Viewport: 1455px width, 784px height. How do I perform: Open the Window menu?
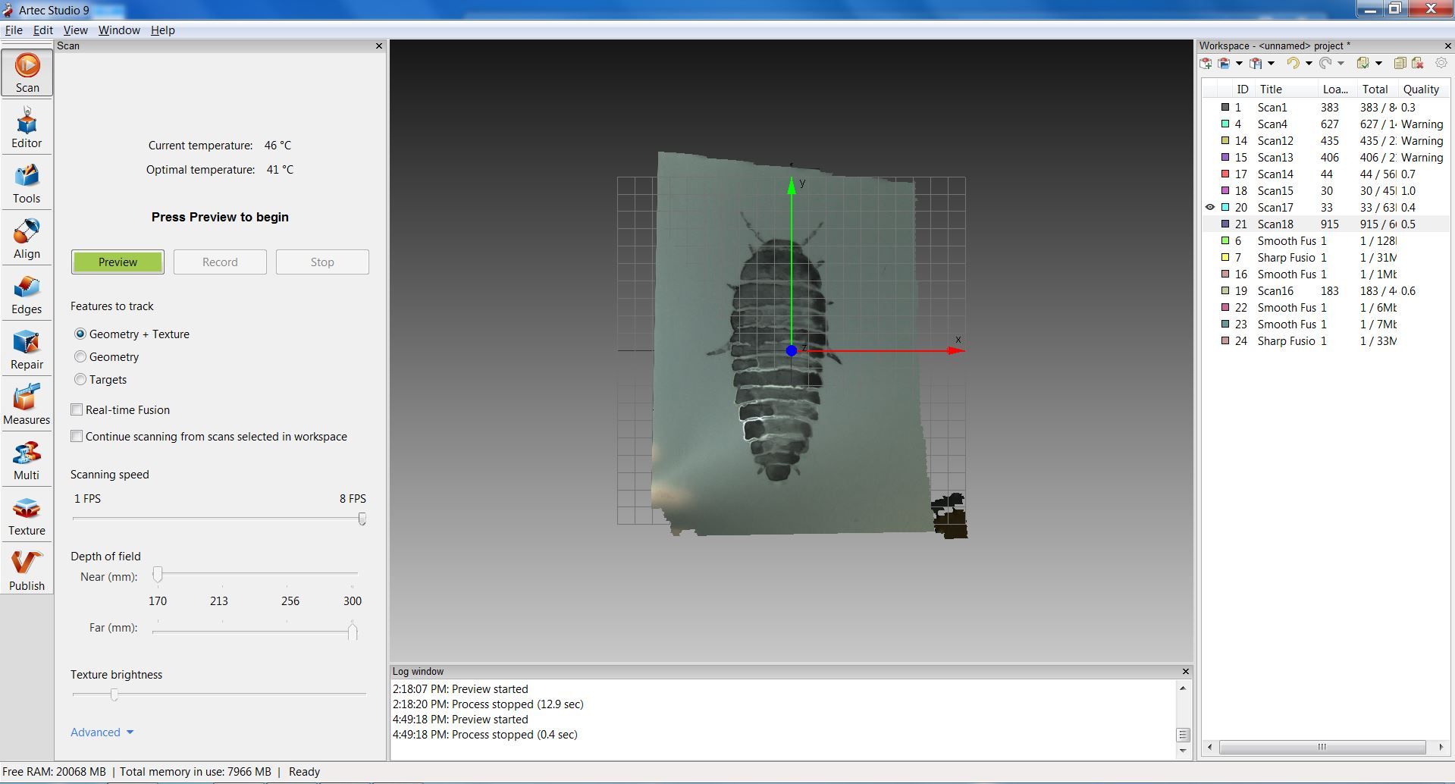tap(118, 30)
